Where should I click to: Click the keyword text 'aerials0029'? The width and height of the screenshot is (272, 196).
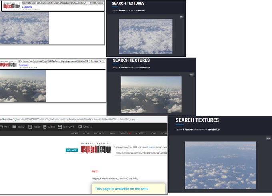click(x=145, y=68)
